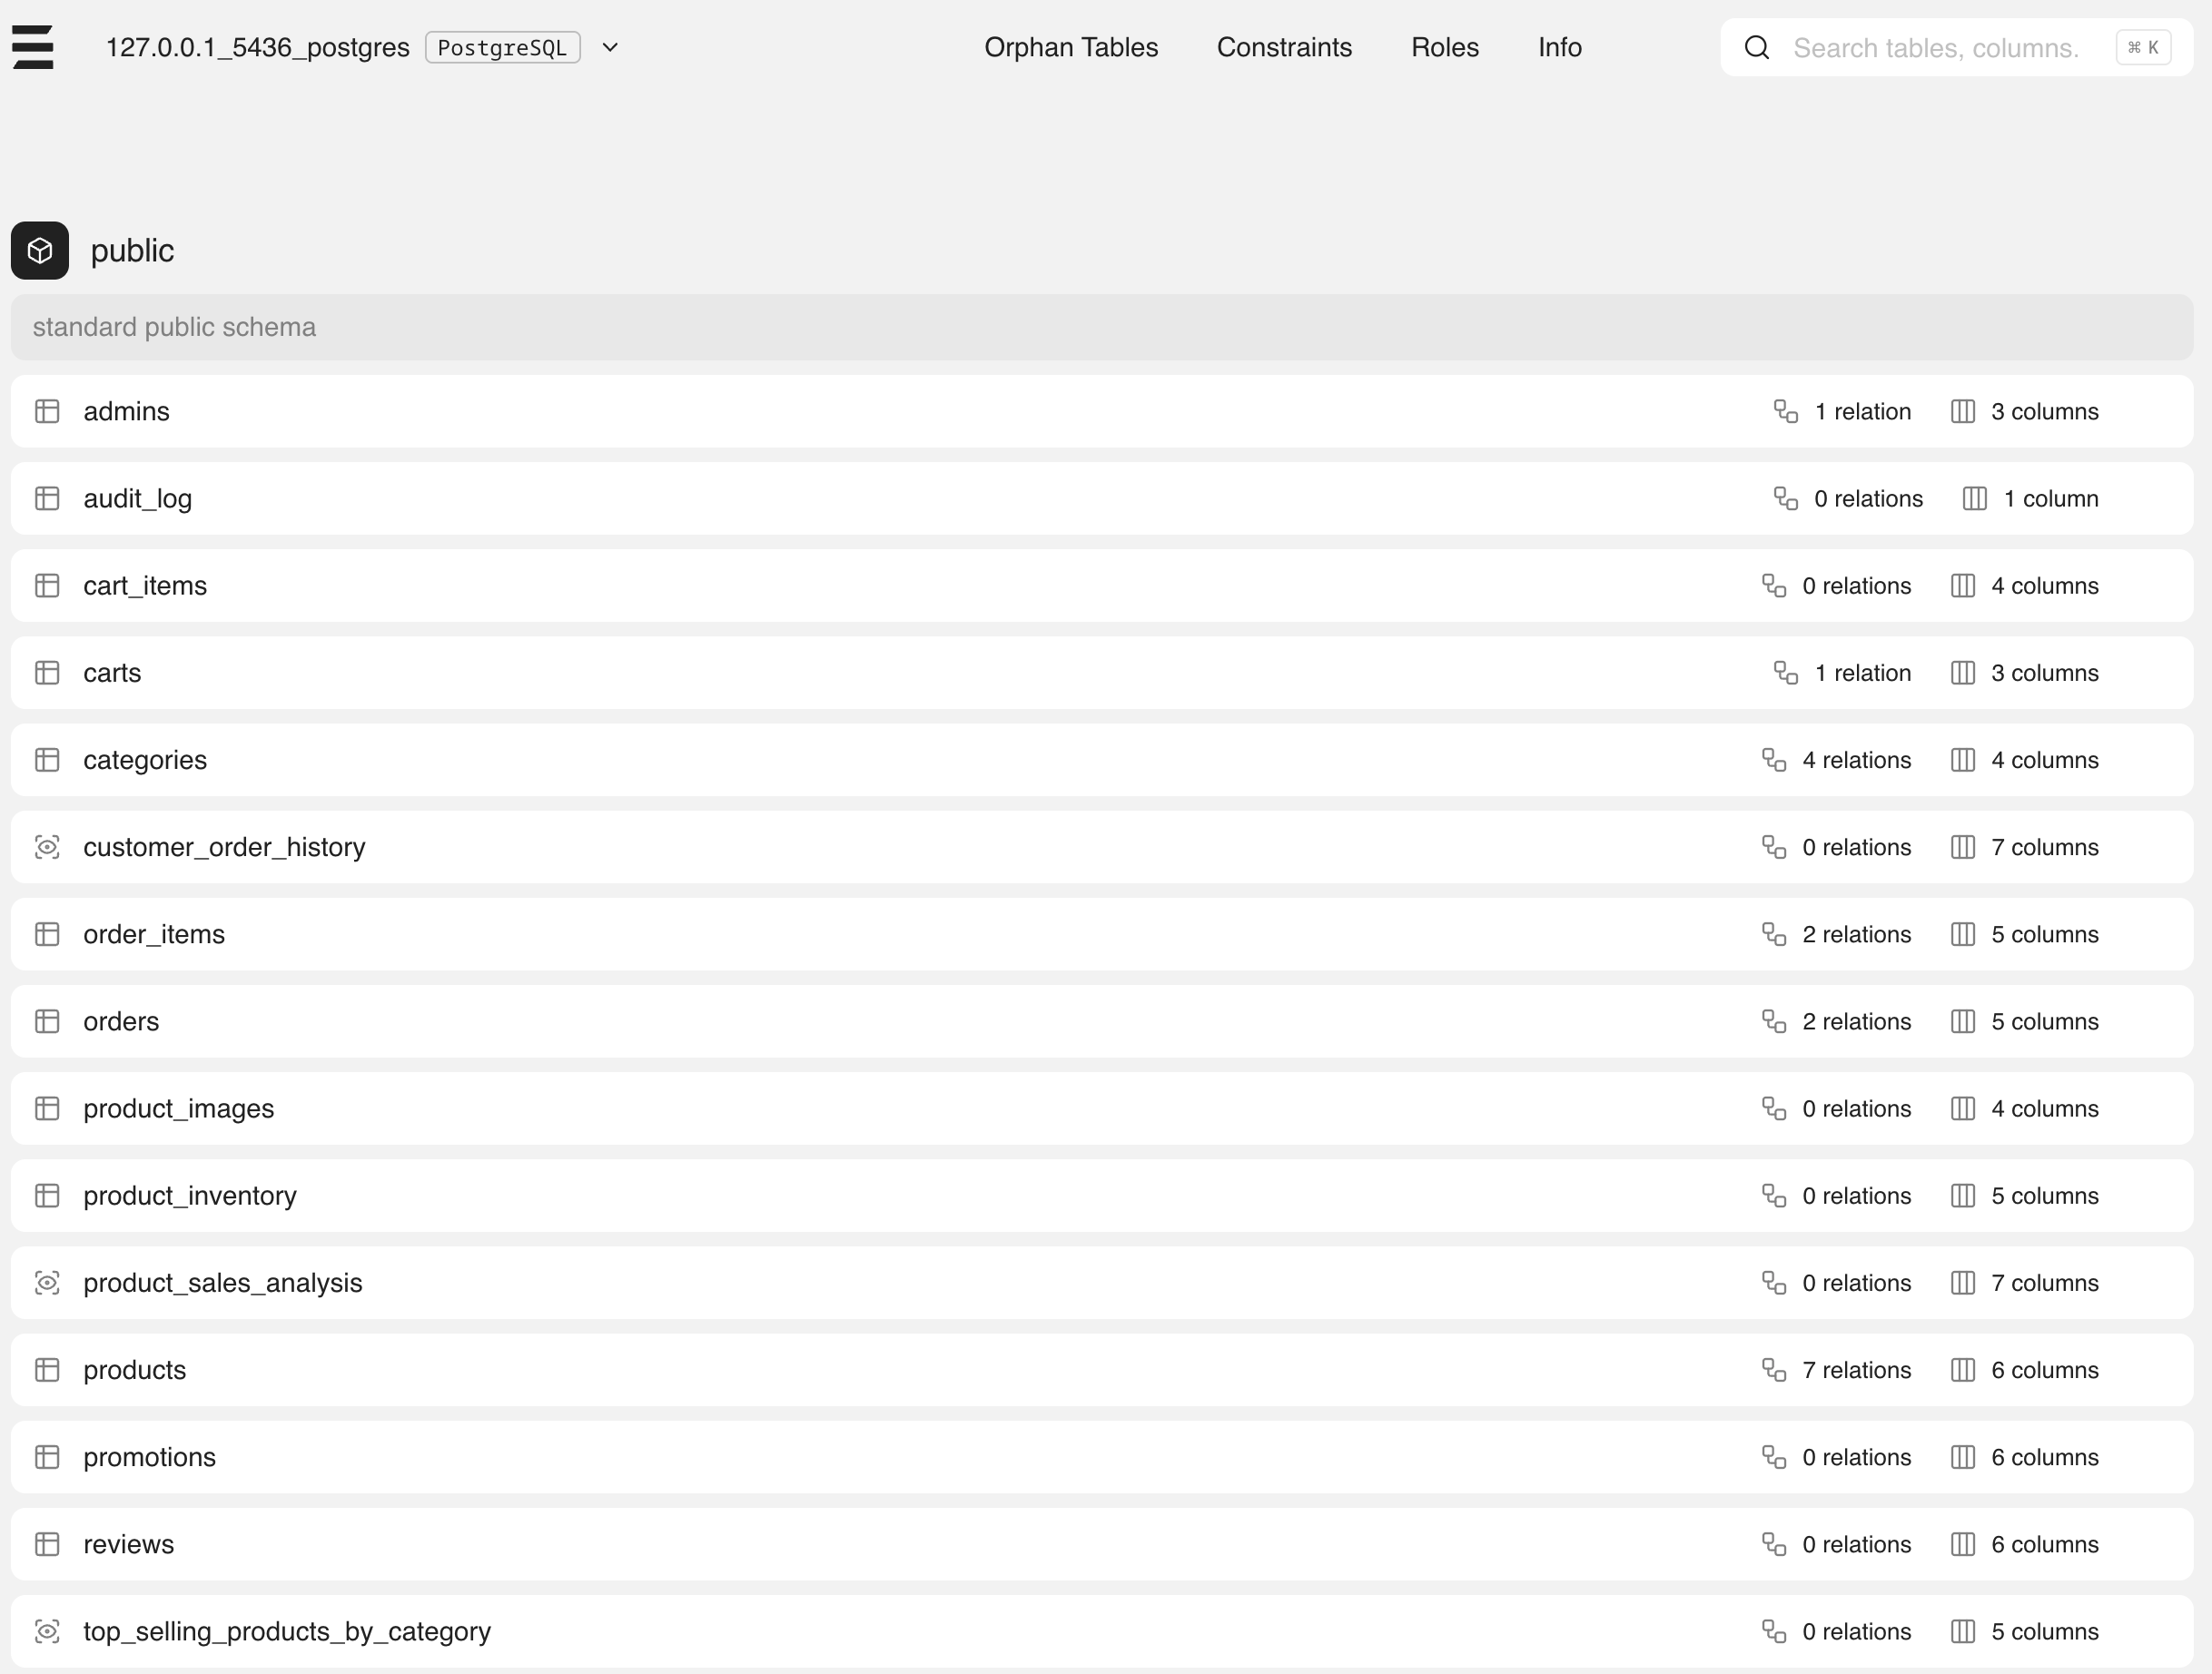Open the Roles section
2212x1674 pixels.
pyautogui.click(x=1444, y=47)
